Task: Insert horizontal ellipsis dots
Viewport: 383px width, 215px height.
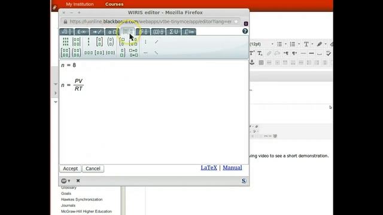Action: point(145,53)
